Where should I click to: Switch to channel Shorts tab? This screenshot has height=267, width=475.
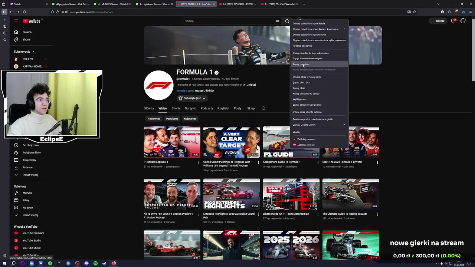click(176, 108)
